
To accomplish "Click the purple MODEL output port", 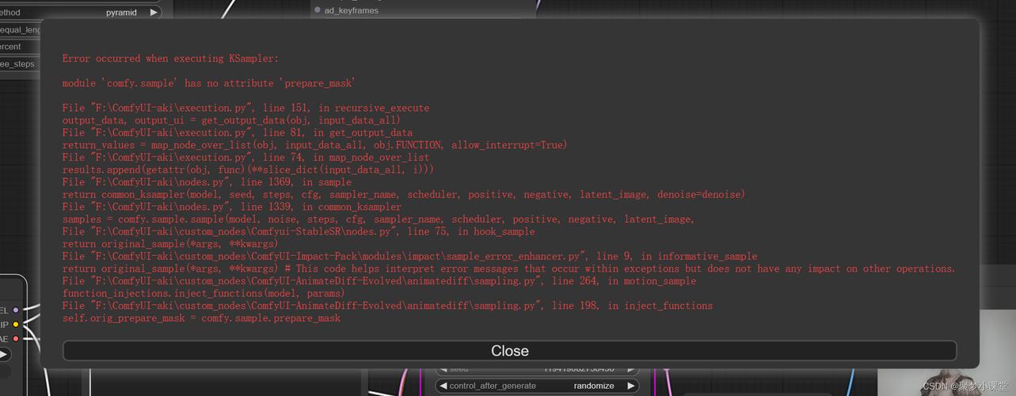I will click(16, 310).
